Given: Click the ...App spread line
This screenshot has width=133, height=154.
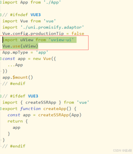Looking at the screenshot, I should [15, 65].
